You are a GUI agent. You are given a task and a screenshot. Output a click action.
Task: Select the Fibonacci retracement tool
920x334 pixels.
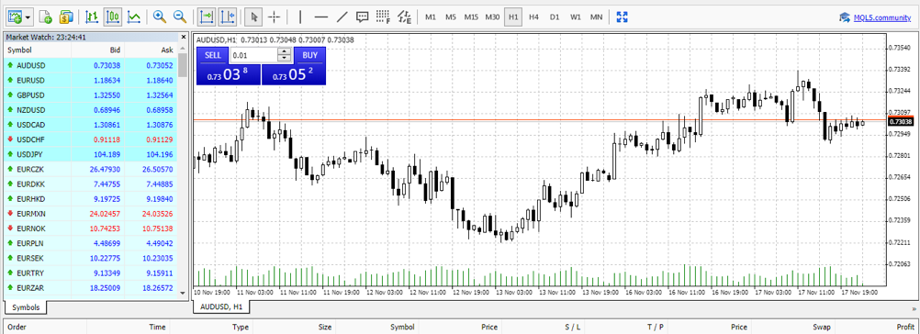tap(383, 17)
